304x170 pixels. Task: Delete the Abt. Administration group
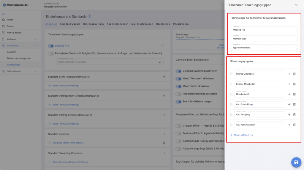tap(294, 125)
